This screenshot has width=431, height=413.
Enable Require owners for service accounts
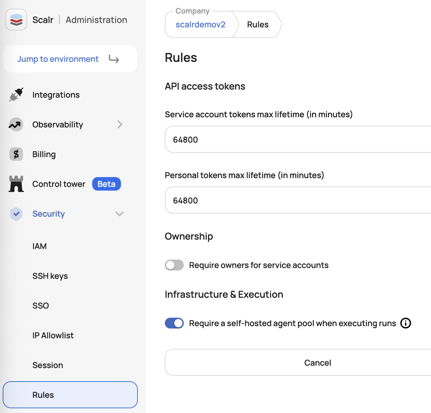[x=174, y=265]
